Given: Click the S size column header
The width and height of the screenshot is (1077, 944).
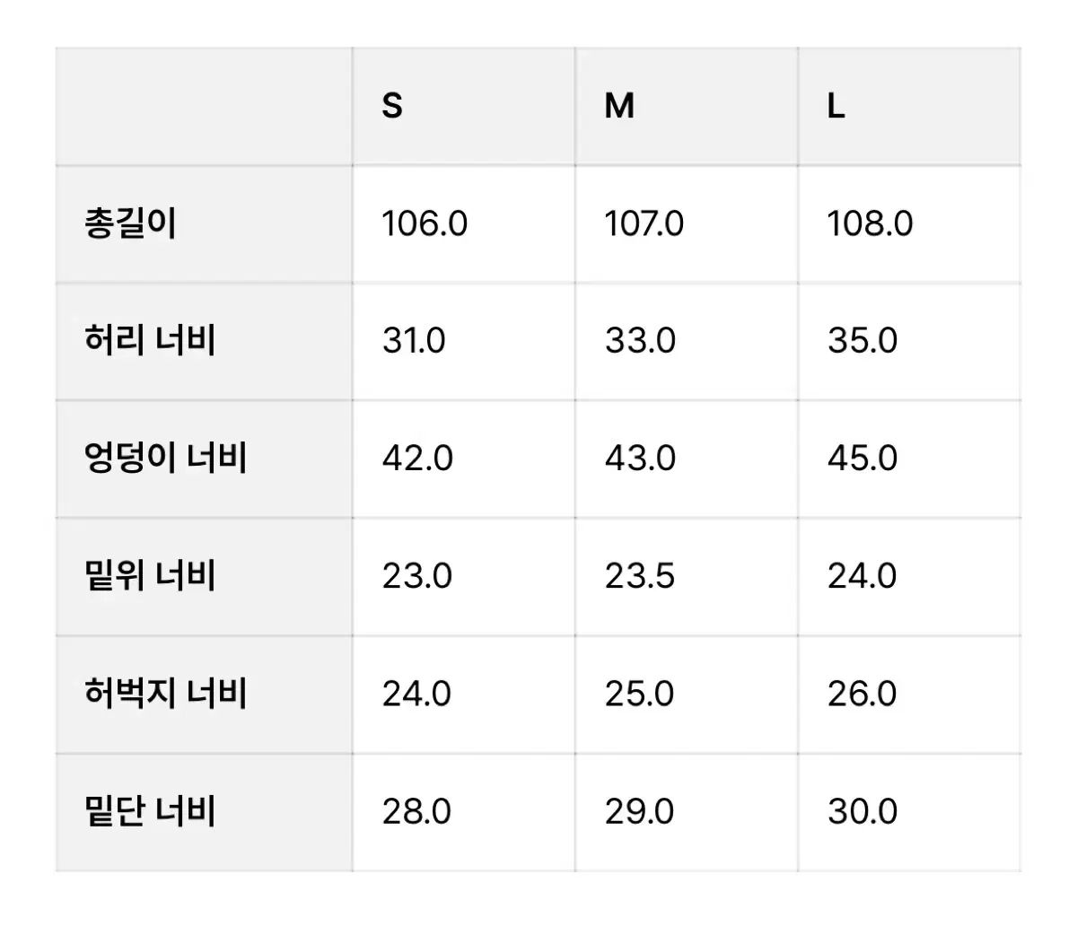Looking at the screenshot, I should tap(392, 107).
